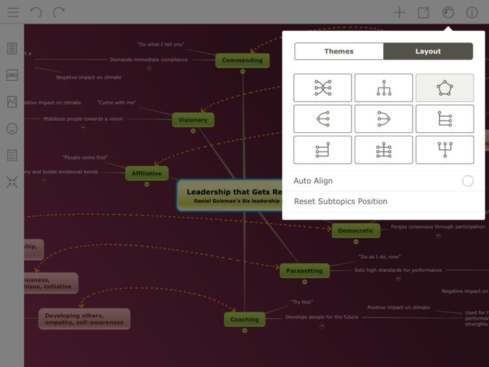Insert image via sidebar picture icon
This screenshot has height=367, width=489.
[x=12, y=102]
